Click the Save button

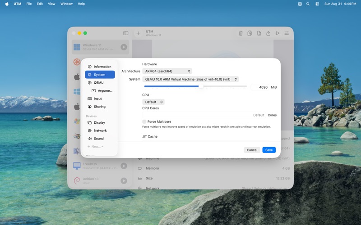(x=269, y=150)
